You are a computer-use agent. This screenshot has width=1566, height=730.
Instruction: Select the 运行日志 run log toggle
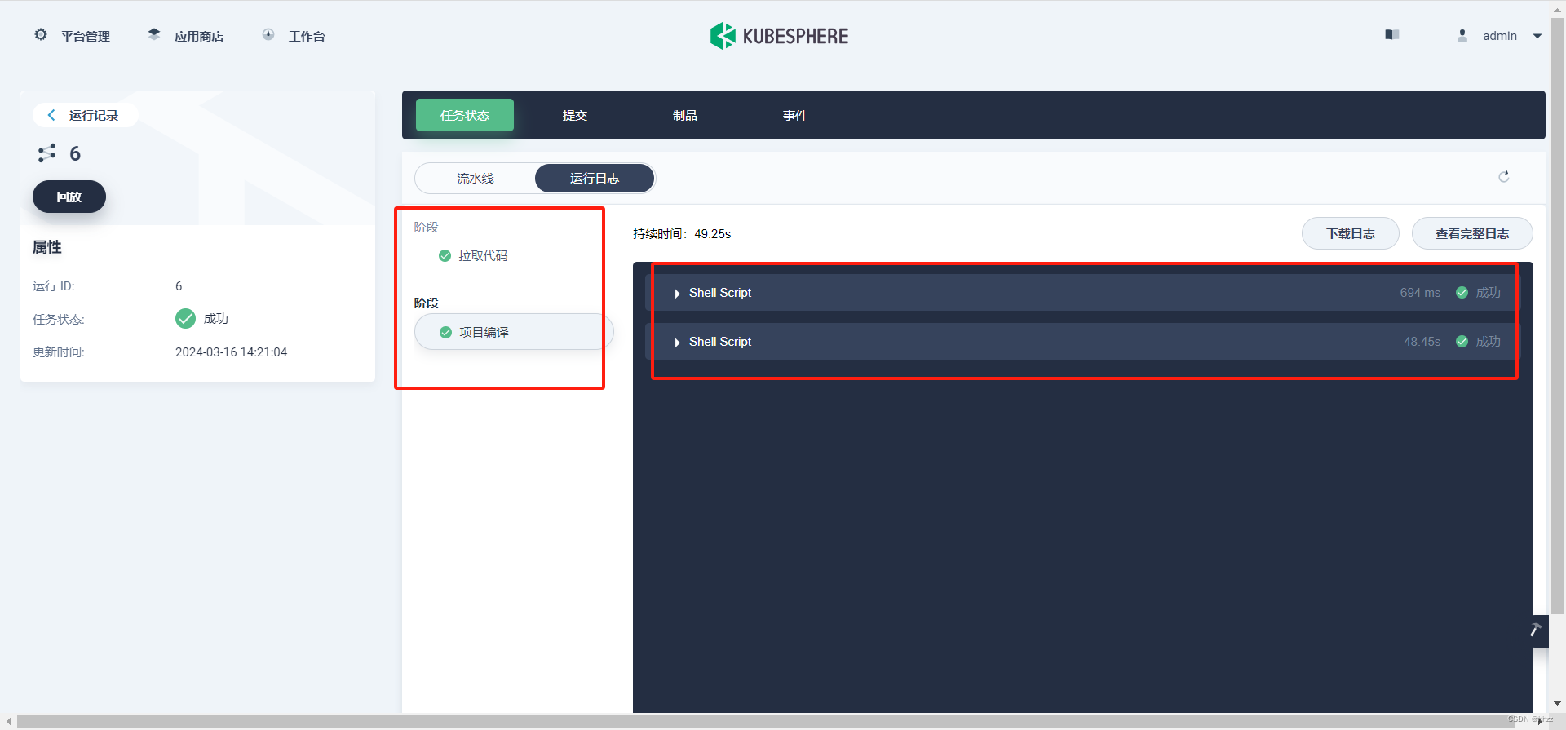pyautogui.click(x=595, y=178)
